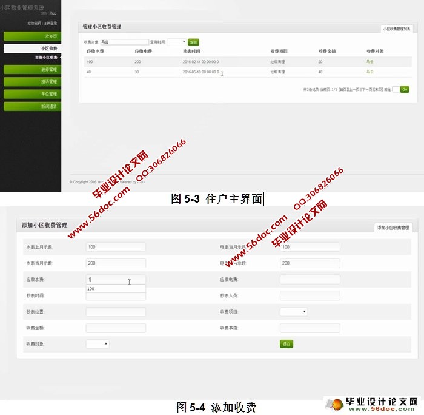This screenshot has width=424, height=415.
Task: Click the 收费金额 column header
Action: click(x=327, y=51)
